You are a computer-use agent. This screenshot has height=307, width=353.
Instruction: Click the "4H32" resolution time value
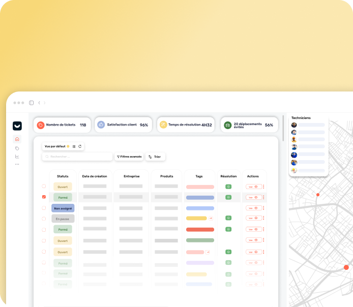tap(207, 125)
